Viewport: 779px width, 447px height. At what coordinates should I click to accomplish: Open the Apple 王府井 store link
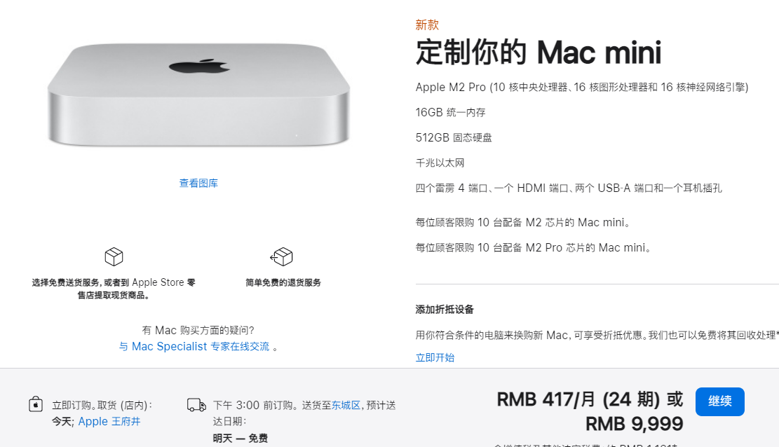pos(109,421)
